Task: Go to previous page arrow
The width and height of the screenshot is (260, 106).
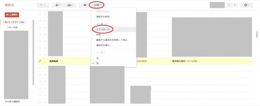Action: tap(229, 5)
